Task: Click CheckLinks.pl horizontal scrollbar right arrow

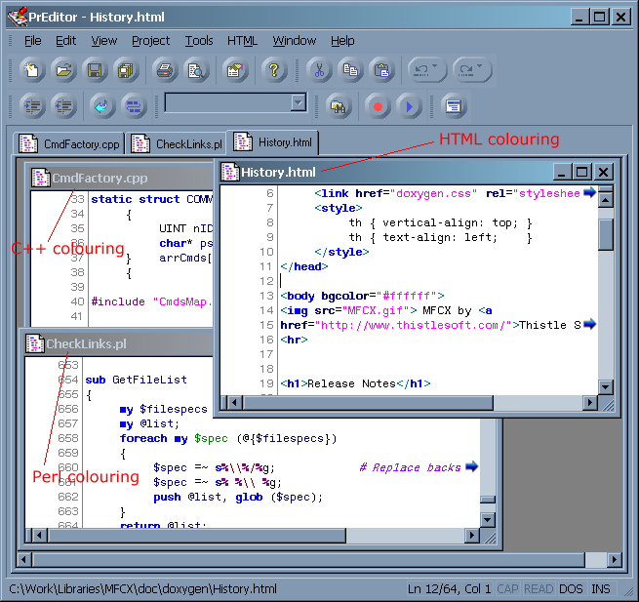Action: [x=472, y=535]
